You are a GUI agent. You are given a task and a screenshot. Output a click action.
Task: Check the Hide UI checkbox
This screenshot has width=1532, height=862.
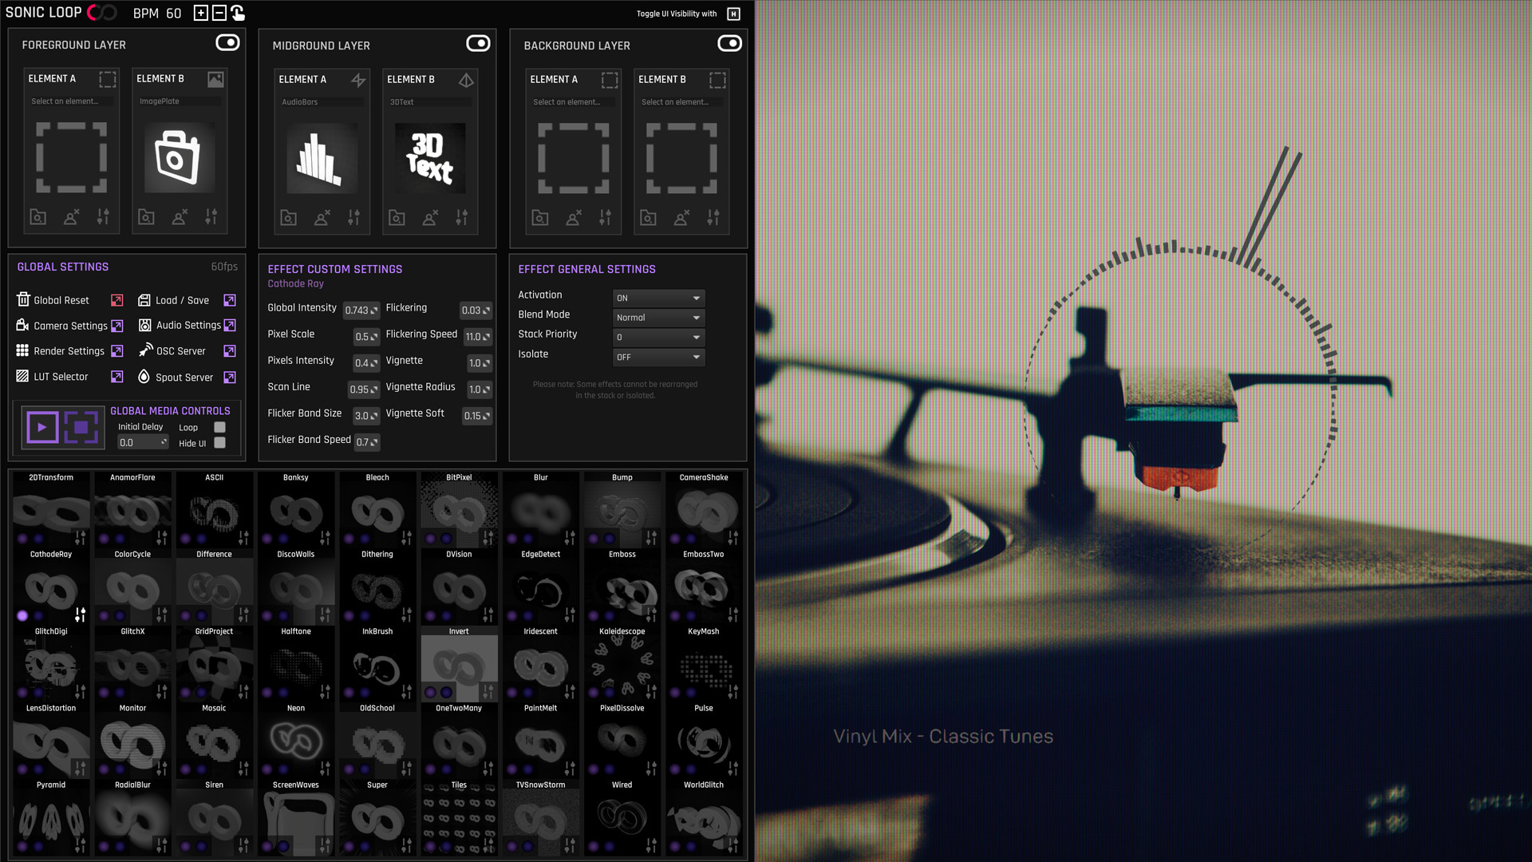click(x=221, y=443)
